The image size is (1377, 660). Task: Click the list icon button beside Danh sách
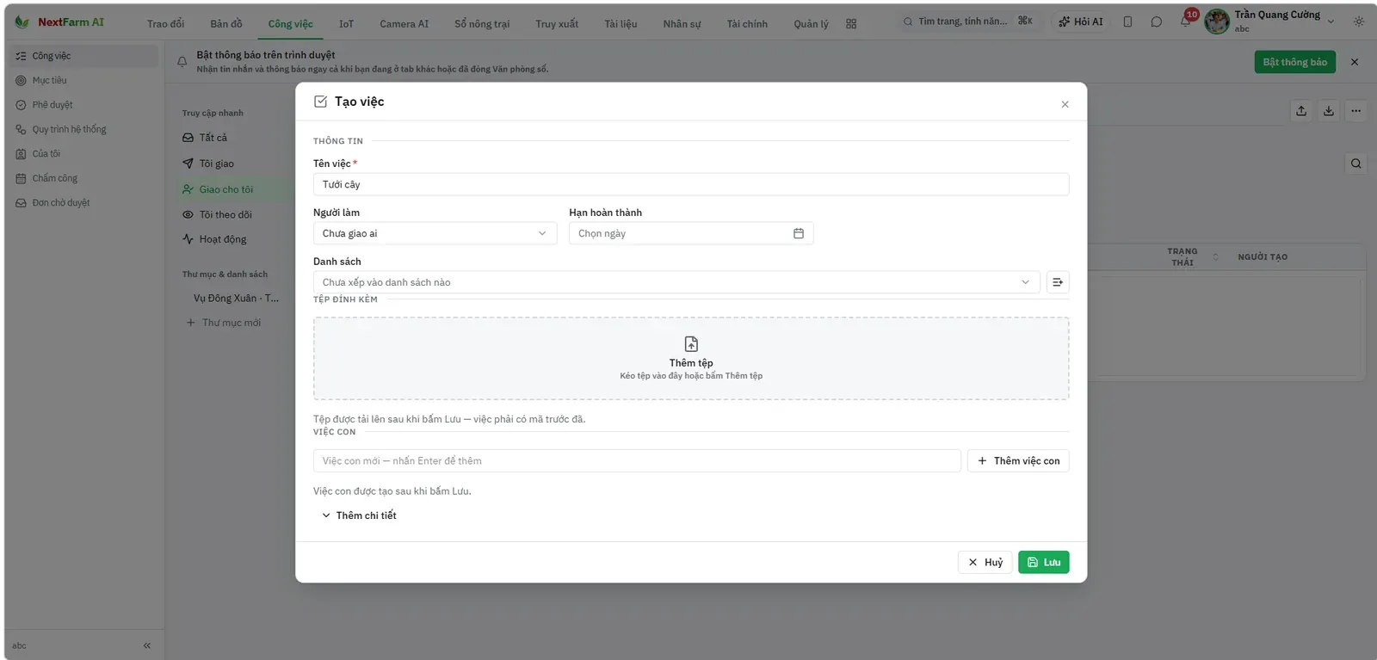(x=1058, y=282)
